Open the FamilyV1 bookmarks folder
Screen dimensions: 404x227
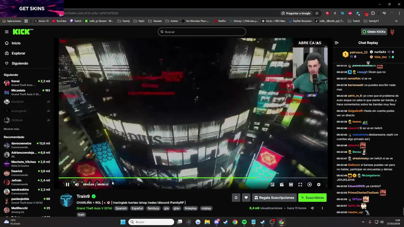(x=371, y=21)
